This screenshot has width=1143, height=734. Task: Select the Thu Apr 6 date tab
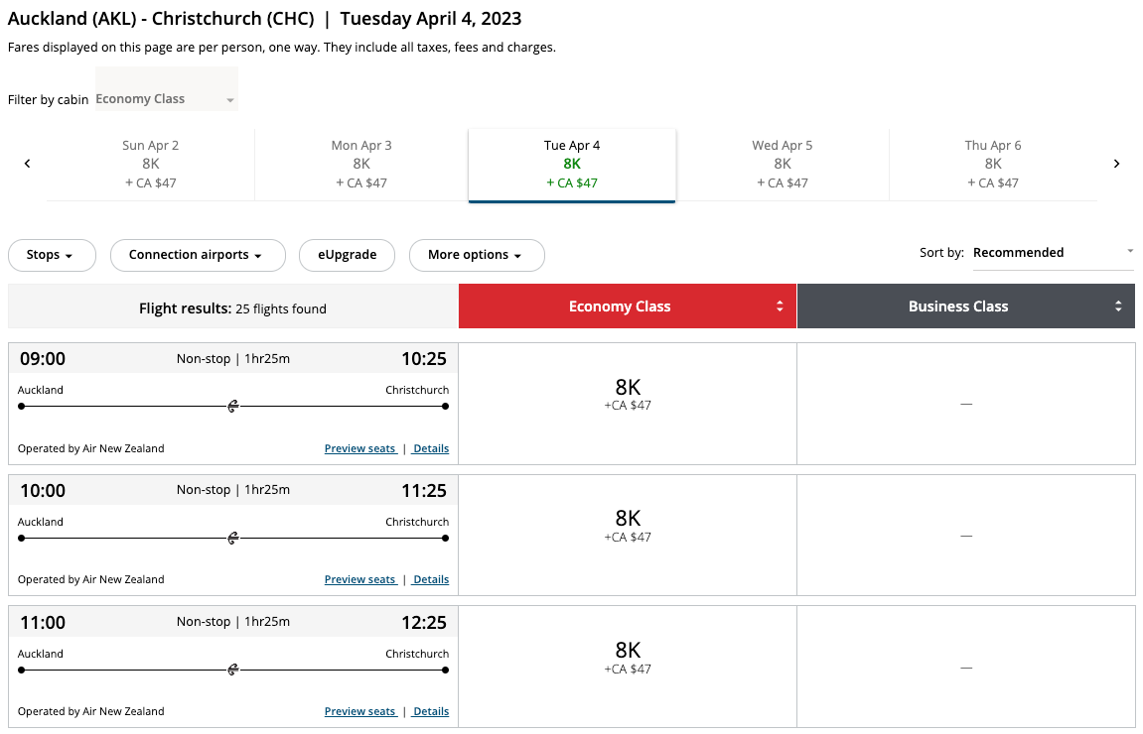(993, 163)
